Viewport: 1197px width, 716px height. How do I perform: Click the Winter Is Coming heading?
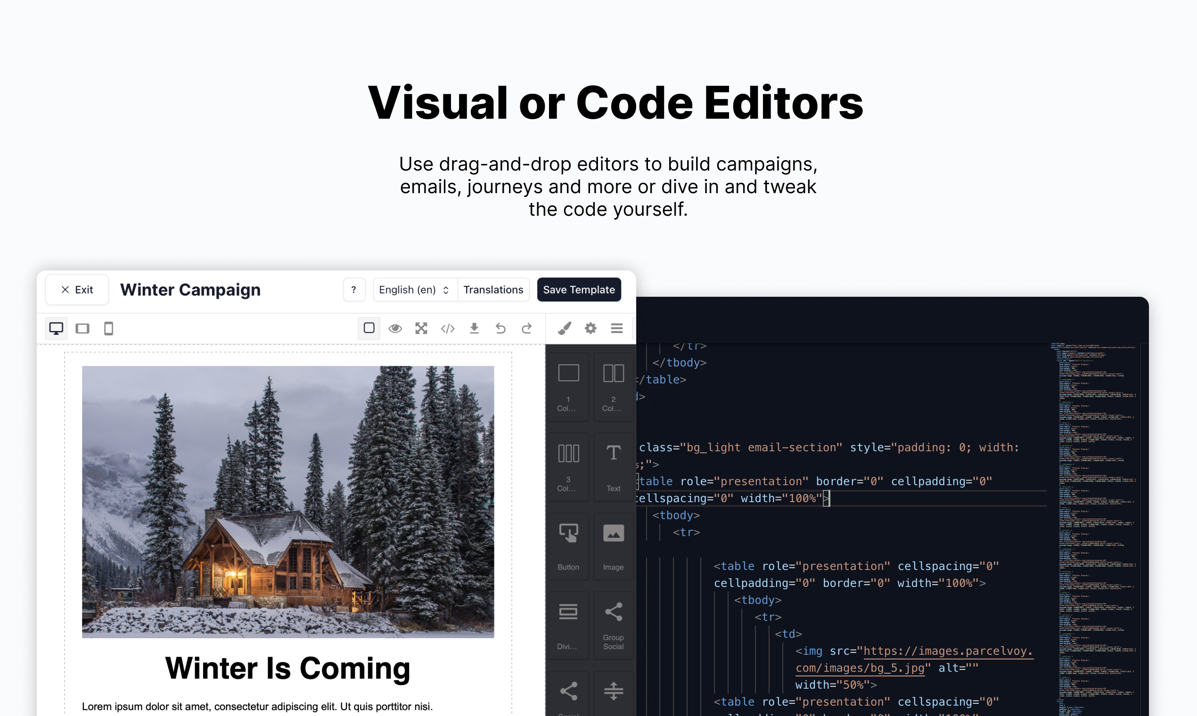(x=287, y=669)
